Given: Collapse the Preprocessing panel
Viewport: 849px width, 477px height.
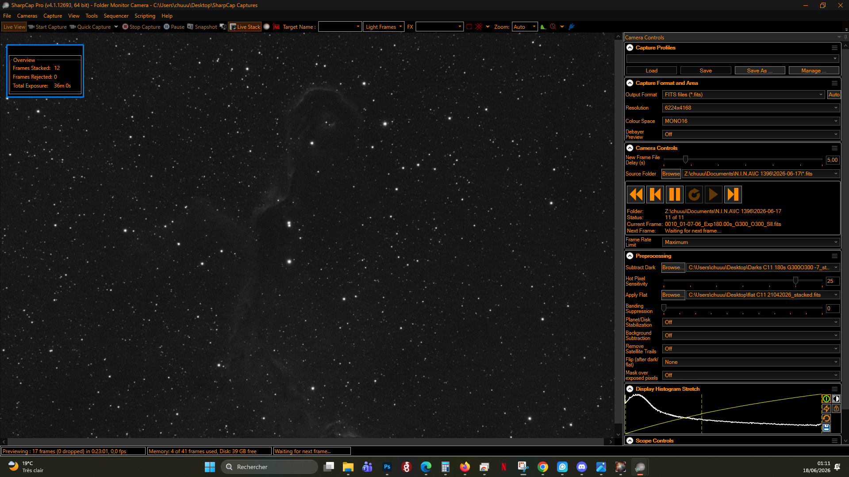Looking at the screenshot, I should click(x=630, y=256).
